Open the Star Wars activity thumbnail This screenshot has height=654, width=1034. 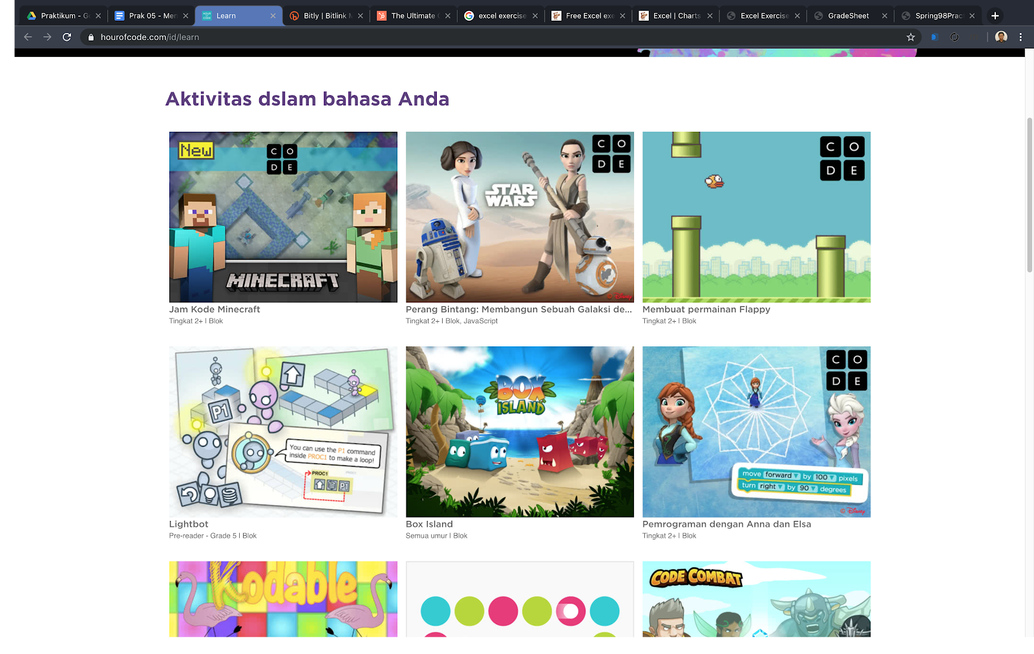coord(520,217)
